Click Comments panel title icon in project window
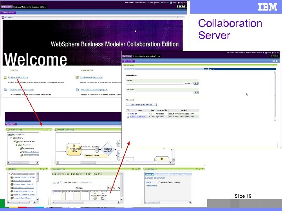282x211 pixels. pyautogui.click(x=52, y=169)
